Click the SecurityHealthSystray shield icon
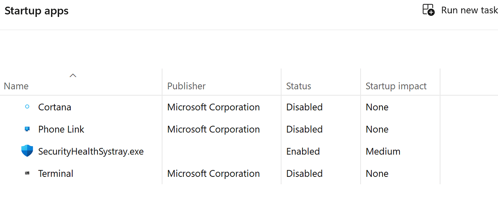Viewport: 498px width, 207px height. click(27, 151)
